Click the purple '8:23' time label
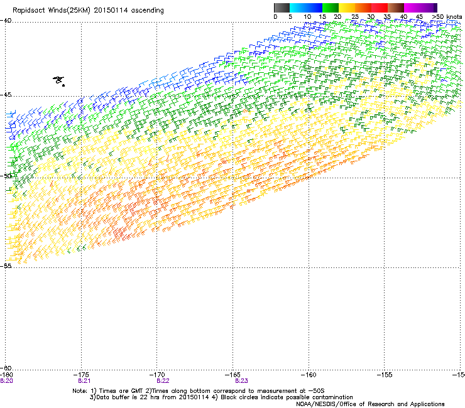The width and height of the screenshot is (465, 408). [x=241, y=381]
